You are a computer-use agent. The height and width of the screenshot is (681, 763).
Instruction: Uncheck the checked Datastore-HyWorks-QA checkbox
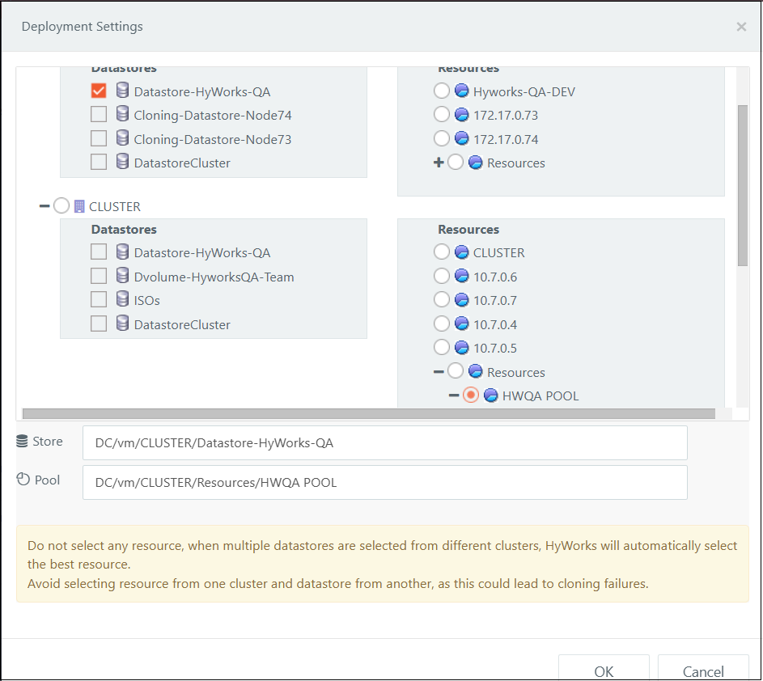coord(99,91)
